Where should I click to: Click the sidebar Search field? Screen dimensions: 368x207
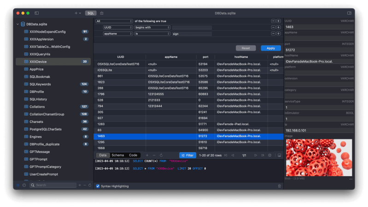[x=53, y=185]
